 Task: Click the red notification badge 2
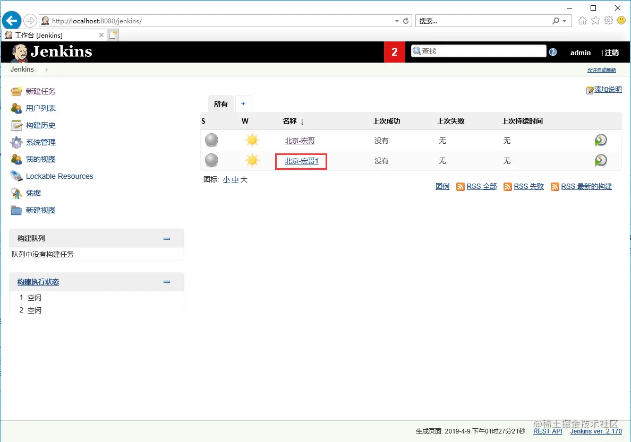[394, 52]
